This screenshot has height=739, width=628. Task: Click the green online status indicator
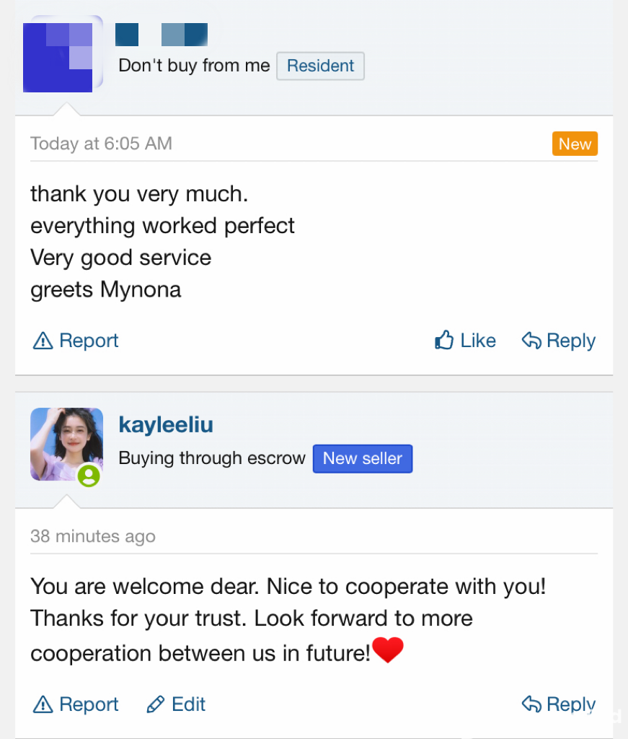(x=89, y=475)
